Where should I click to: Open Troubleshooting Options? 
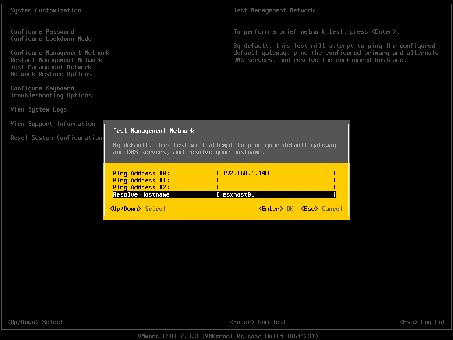coord(51,96)
